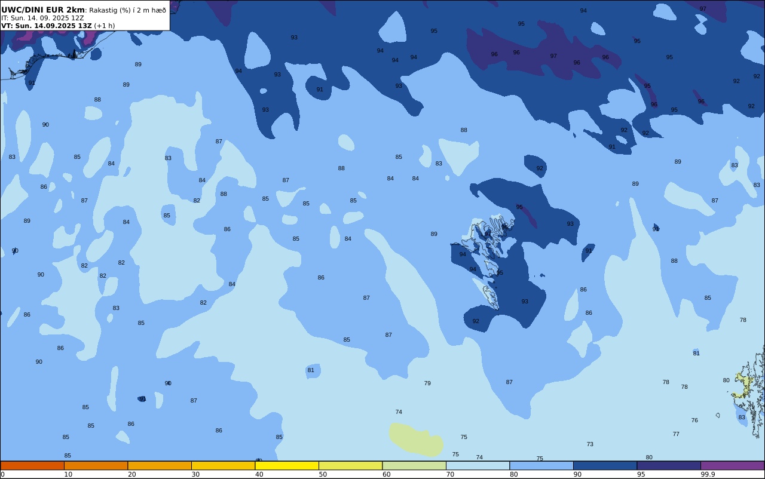Click the '73' humidity value on map
This screenshot has width=765, height=479.
(x=590, y=444)
